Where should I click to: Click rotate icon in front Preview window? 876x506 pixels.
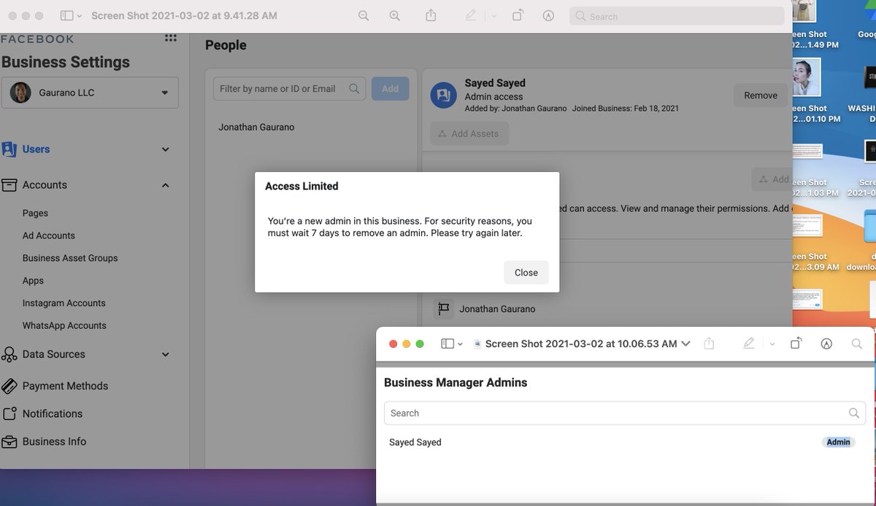point(796,343)
